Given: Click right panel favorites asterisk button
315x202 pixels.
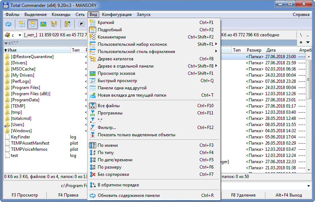Looking at the screenshot, I should click(x=301, y=43).
